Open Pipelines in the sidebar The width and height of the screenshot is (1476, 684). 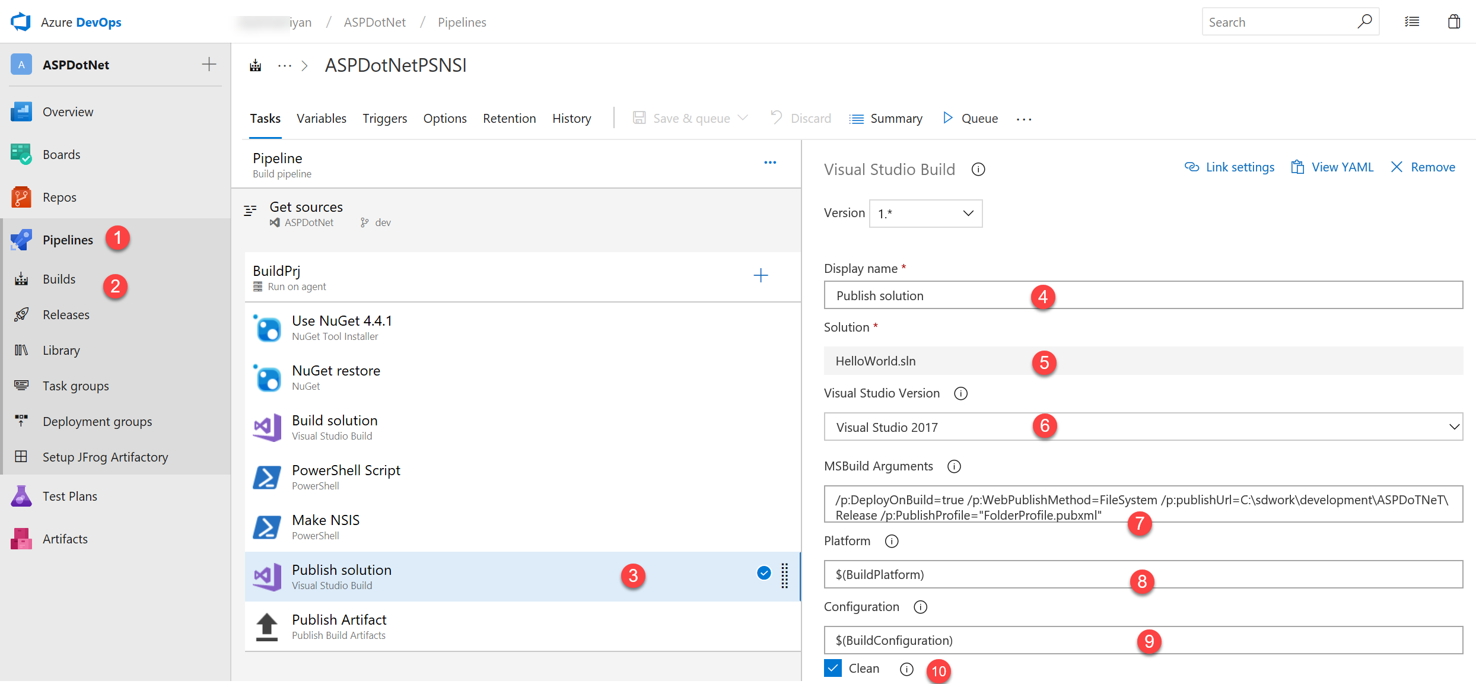[68, 240]
